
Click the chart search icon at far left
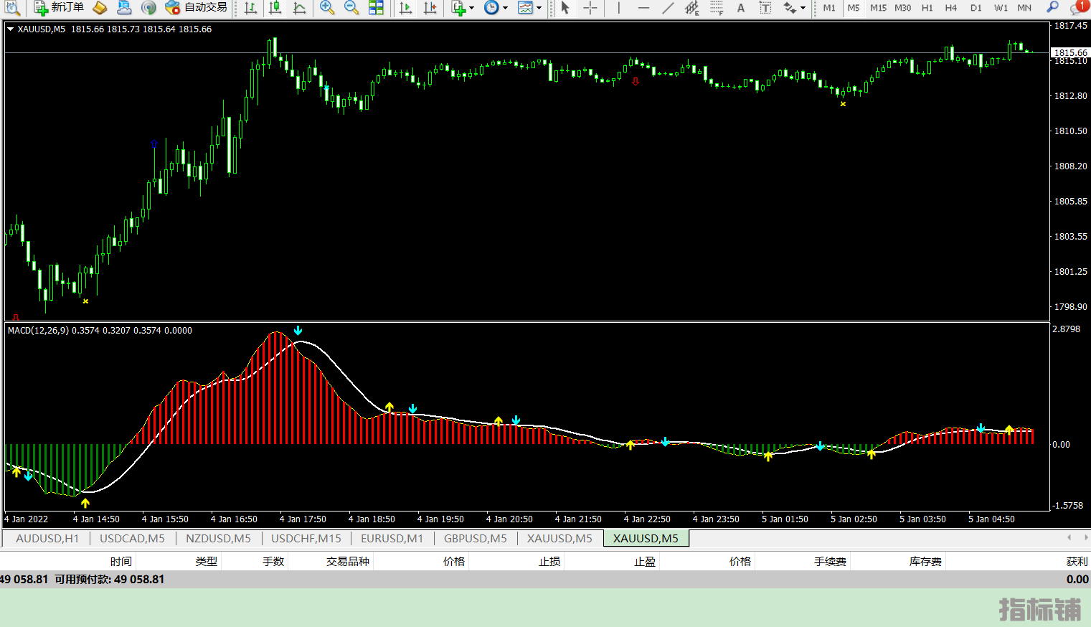pyautogui.click(x=12, y=8)
